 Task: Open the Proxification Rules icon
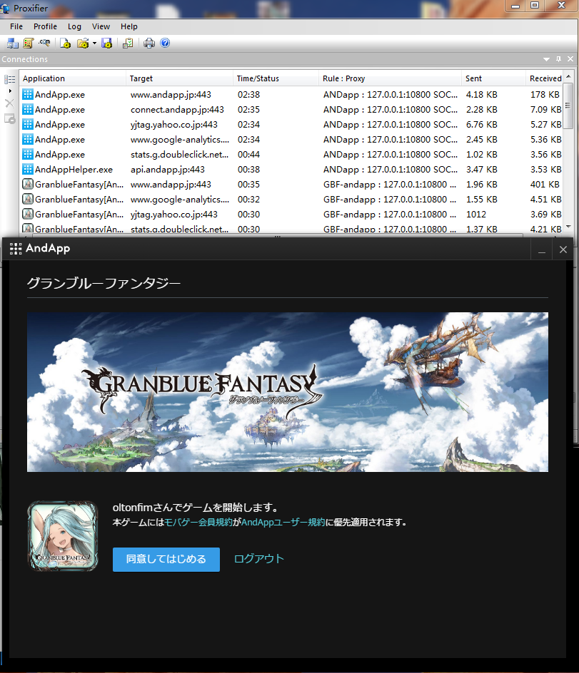click(x=28, y=43)
